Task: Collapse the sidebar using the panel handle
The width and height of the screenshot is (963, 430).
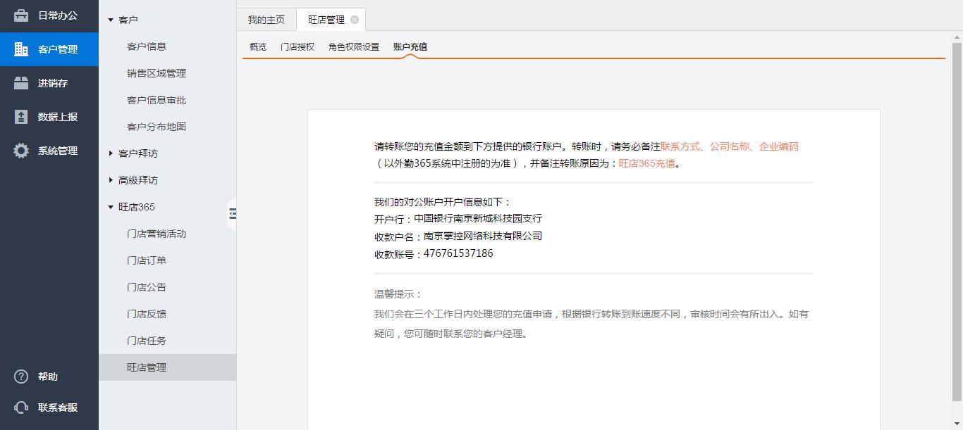Action: pyautogui.click(x=232, y=213)
